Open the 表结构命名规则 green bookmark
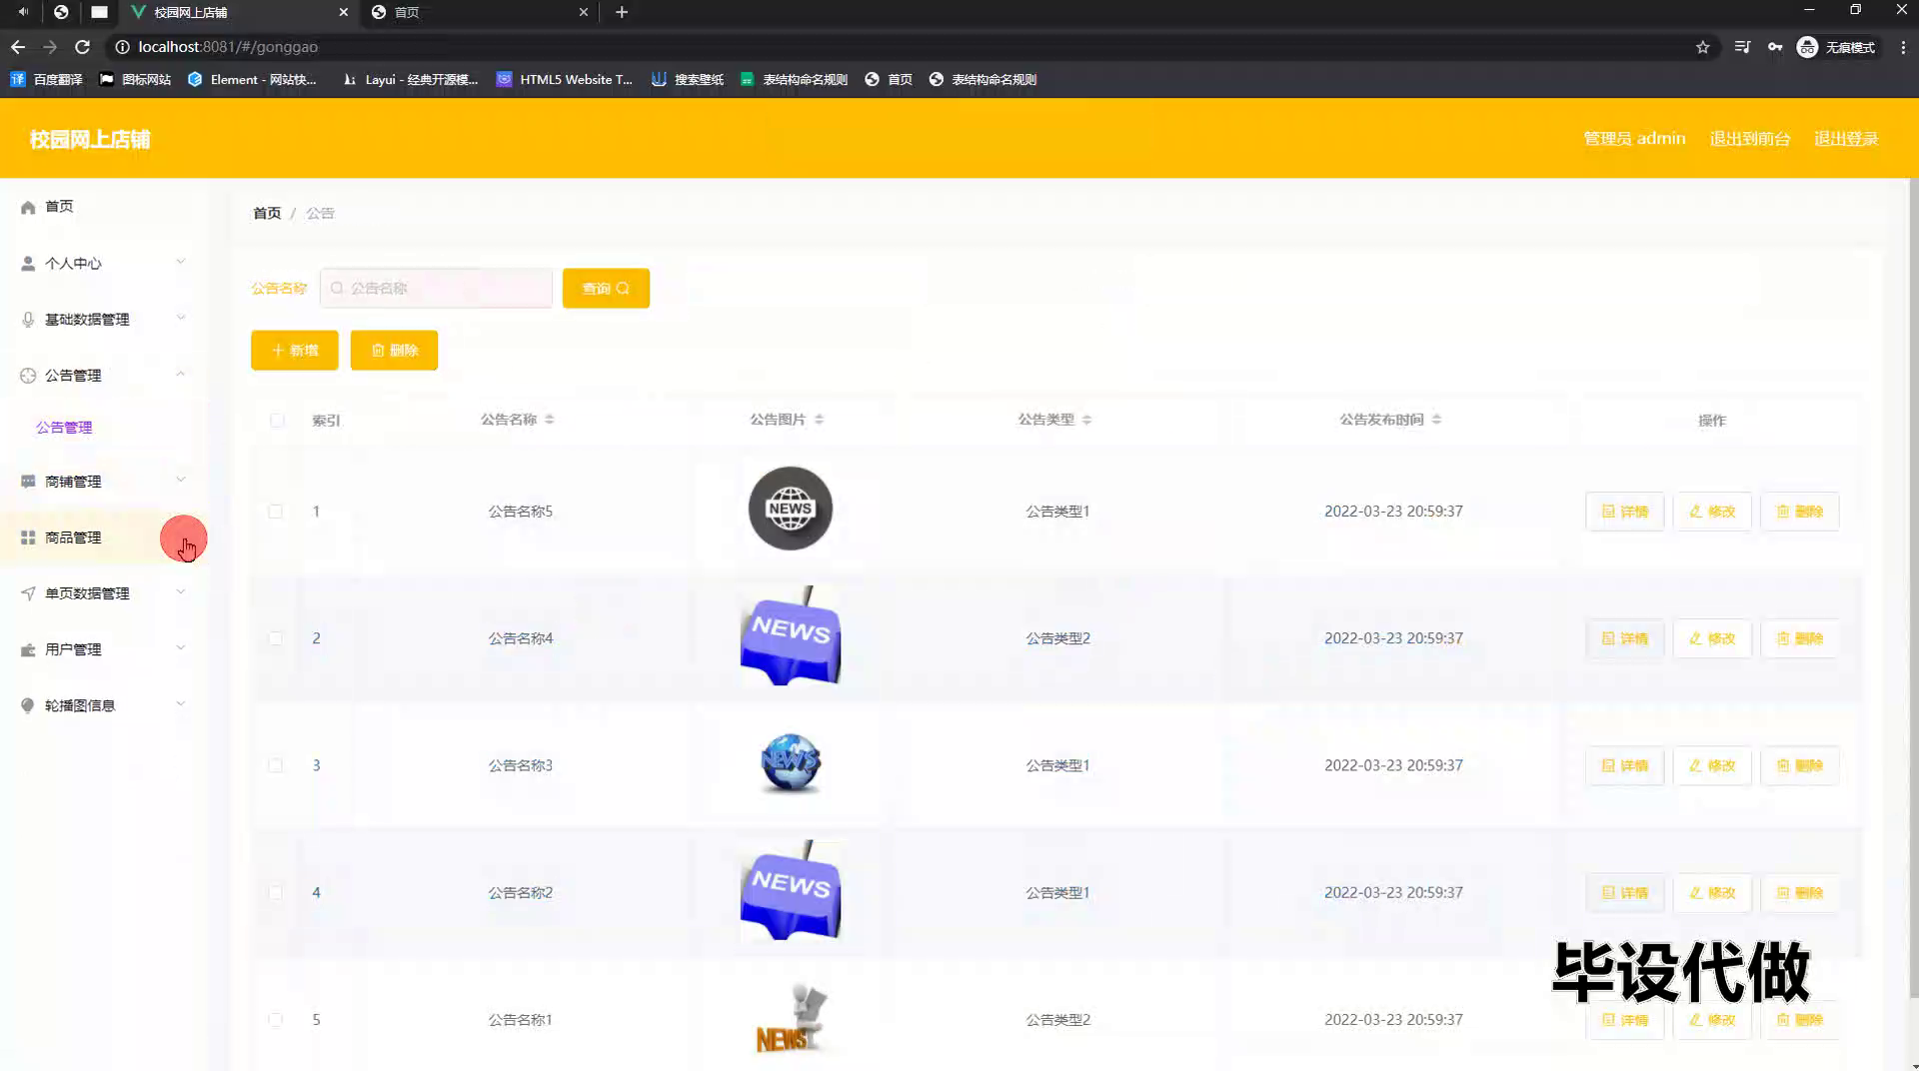Image resolution: width=1919 pixels, height=1071 pixels. [x=794, y=79]
